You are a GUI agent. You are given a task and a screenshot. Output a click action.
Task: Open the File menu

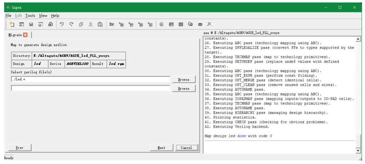(x=8, y=16)
